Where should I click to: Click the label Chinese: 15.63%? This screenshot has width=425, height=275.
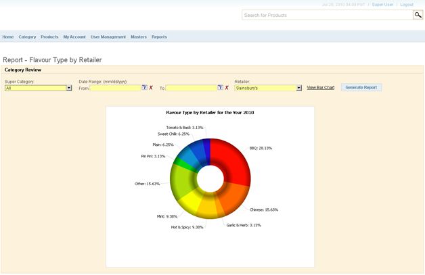point(264,209)
